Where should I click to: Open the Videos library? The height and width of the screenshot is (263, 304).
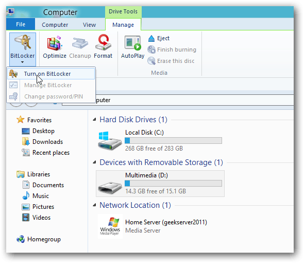pyautogui.click(x=41, y=218)
